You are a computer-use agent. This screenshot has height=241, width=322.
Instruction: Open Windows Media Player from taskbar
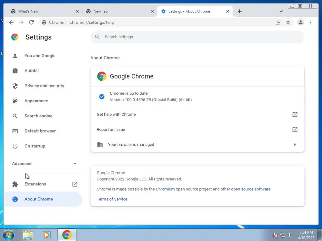click(x=47, y=235)
